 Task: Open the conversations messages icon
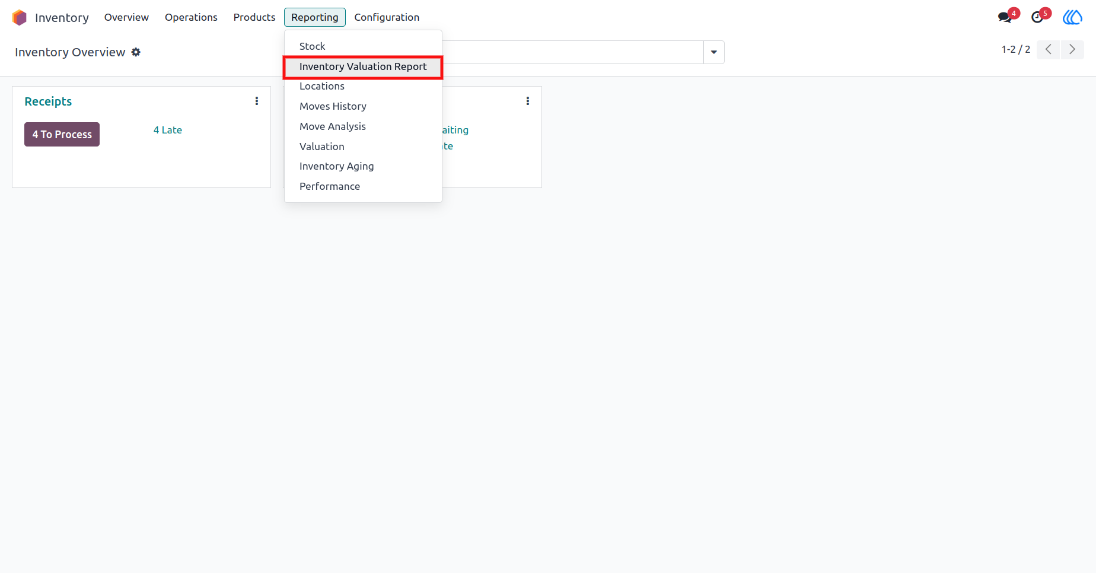tap(1005, 17)
